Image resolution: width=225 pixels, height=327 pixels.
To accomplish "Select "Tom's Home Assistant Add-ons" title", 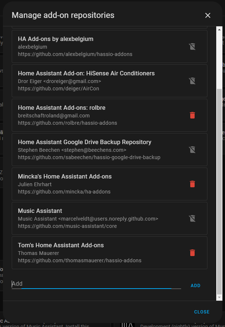I will tap(61, 245).
